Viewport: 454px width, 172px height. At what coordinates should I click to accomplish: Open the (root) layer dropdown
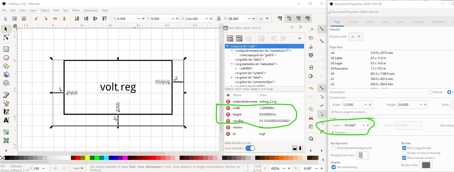pos(78,168)
